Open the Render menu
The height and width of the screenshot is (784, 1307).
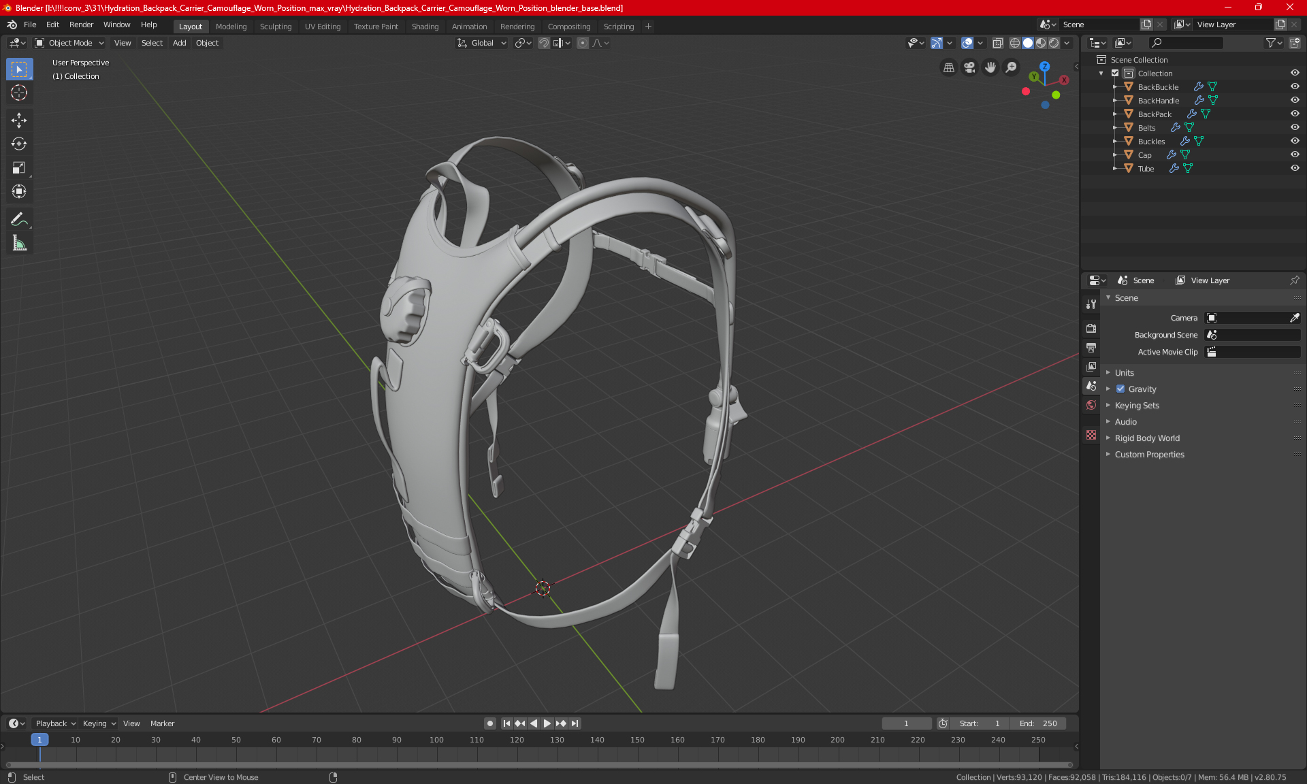point(81,24)
